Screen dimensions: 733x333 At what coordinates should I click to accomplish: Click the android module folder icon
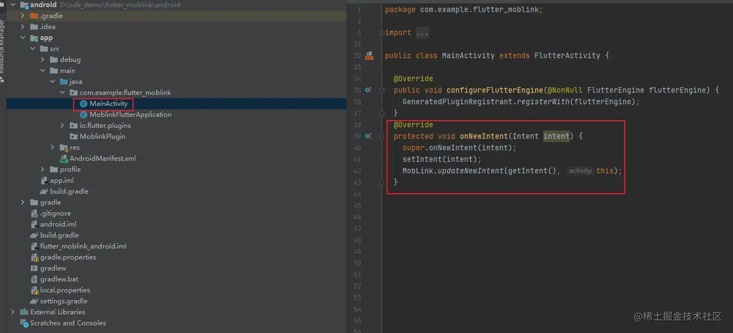coord(24,5)
